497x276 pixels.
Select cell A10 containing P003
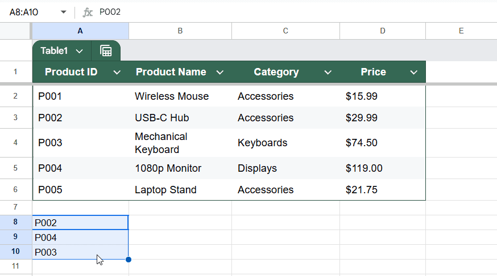(x=81, y=252)
